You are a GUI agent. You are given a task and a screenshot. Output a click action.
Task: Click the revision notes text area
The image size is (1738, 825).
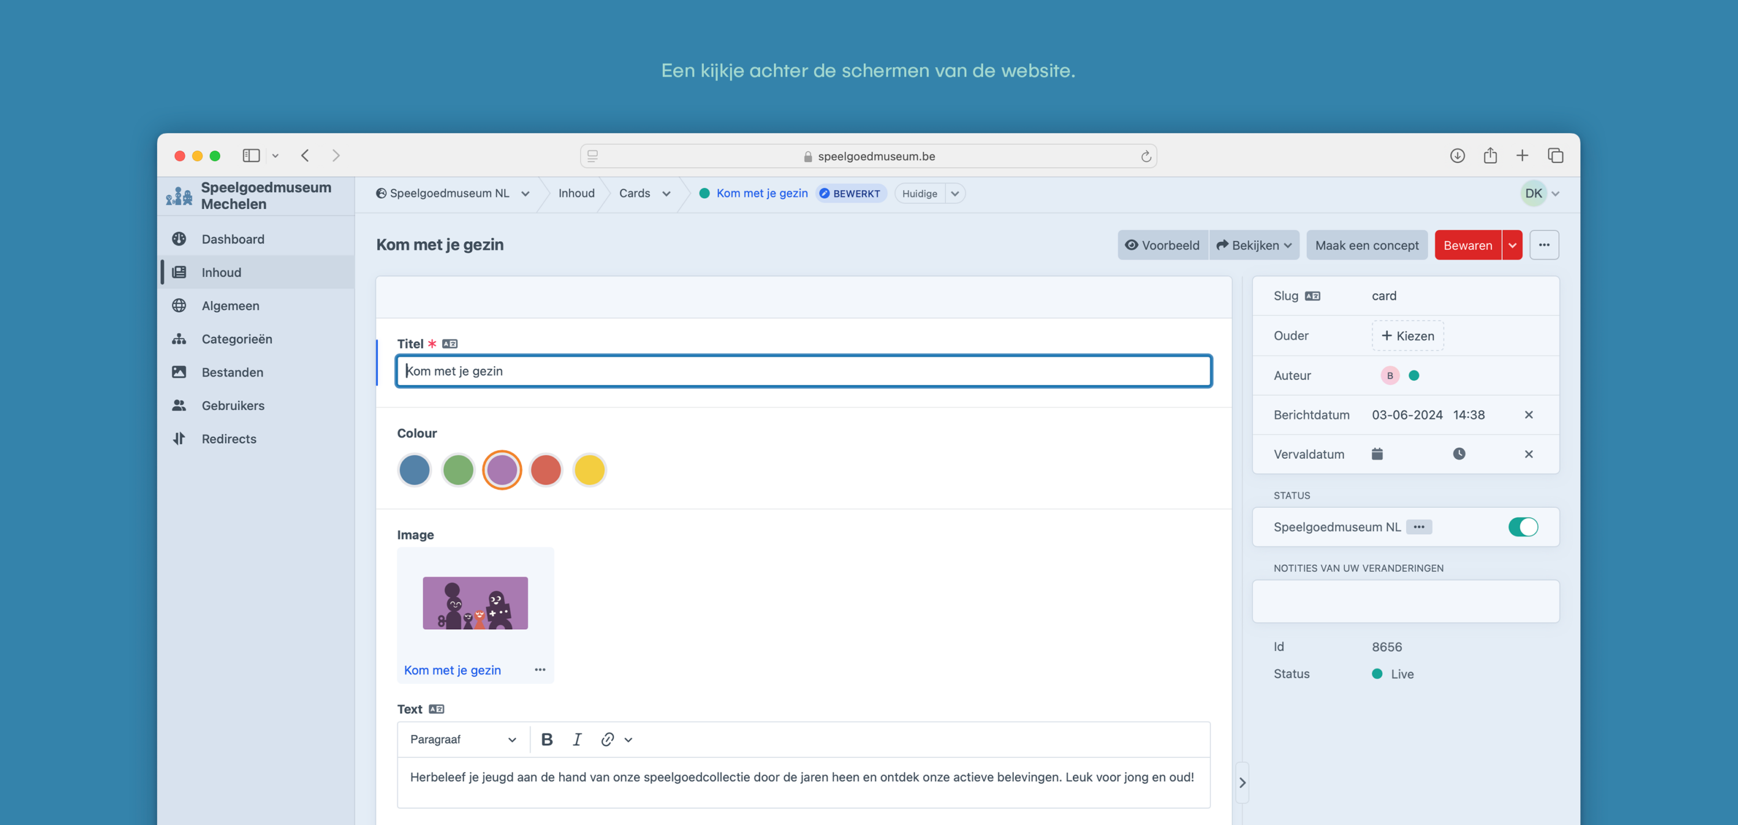pyautogui.click(x=1405, y=601)
